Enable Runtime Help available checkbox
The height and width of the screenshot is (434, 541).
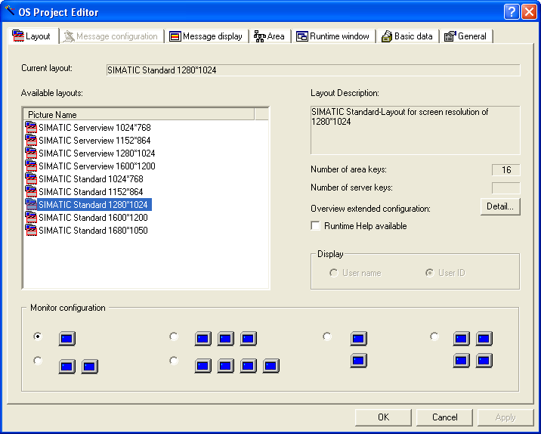(315, 226)
